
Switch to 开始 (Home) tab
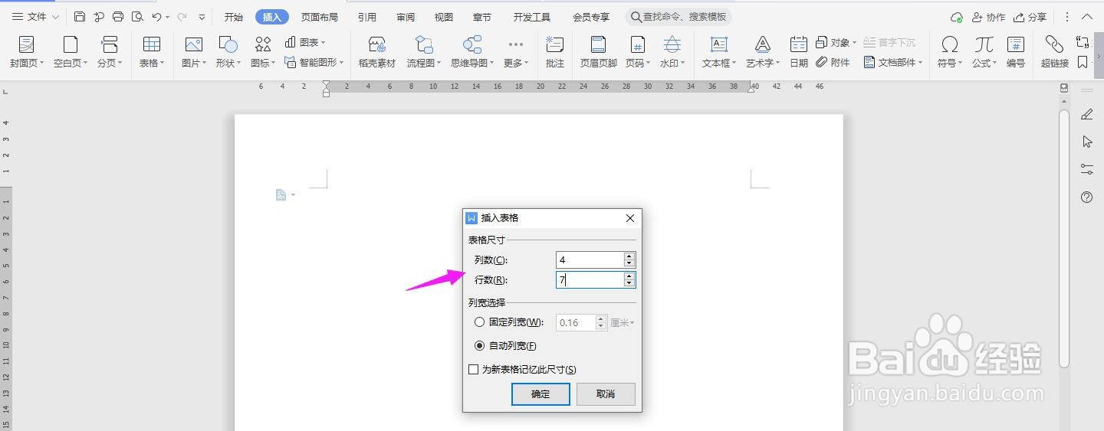234,17
